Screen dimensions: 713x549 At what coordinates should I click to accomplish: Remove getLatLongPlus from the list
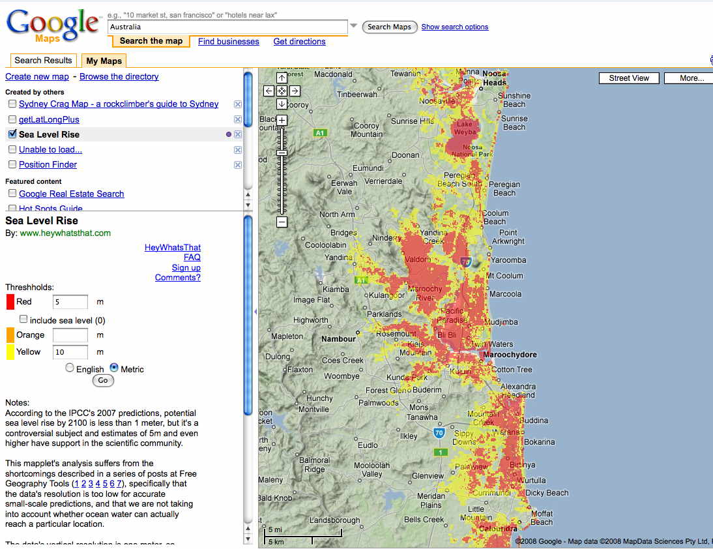pos(237,119)
